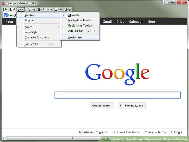Toggle the Menu Bar checkmark option

click(x=80, y=15)
